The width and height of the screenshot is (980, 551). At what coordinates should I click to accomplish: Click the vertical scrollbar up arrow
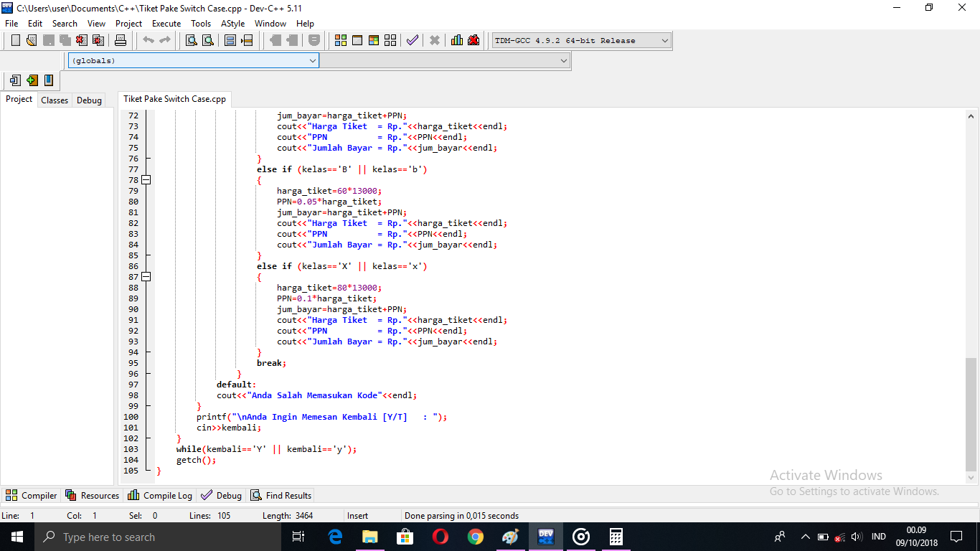(971, 115)
